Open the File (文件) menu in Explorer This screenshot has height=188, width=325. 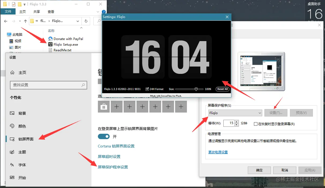(x=8, y=12)
